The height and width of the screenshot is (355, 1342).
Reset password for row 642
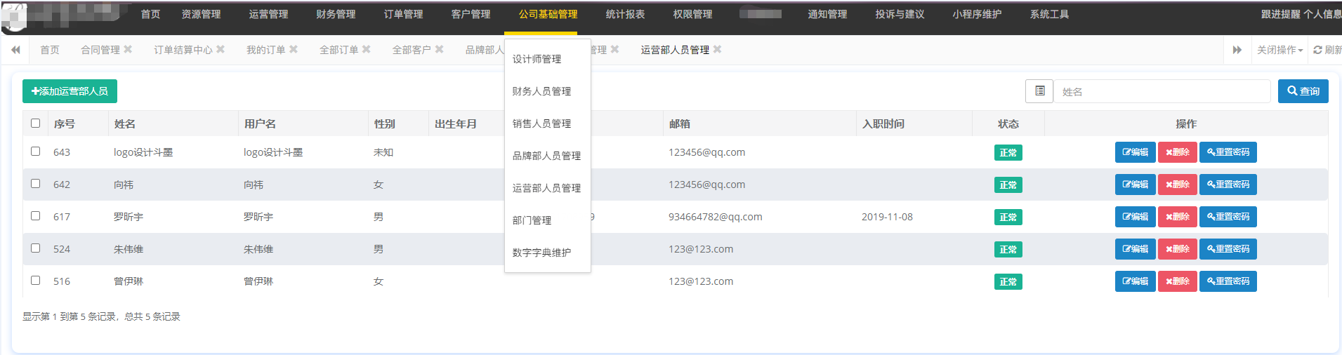coord(1228,185)
